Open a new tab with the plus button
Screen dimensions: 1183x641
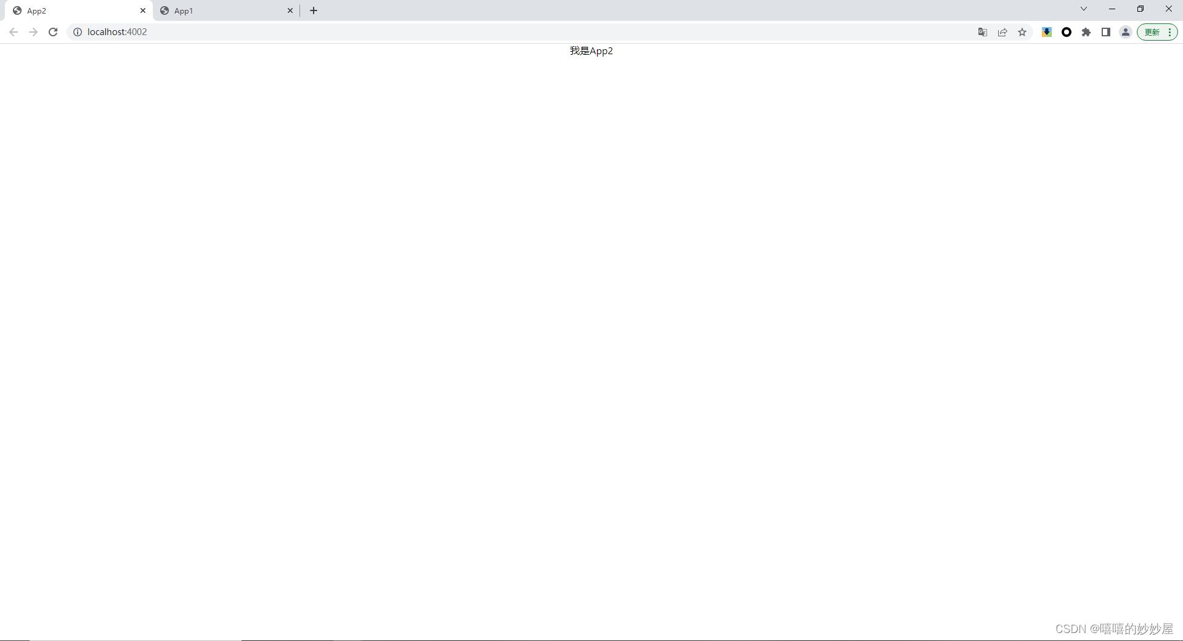[313, 10]
